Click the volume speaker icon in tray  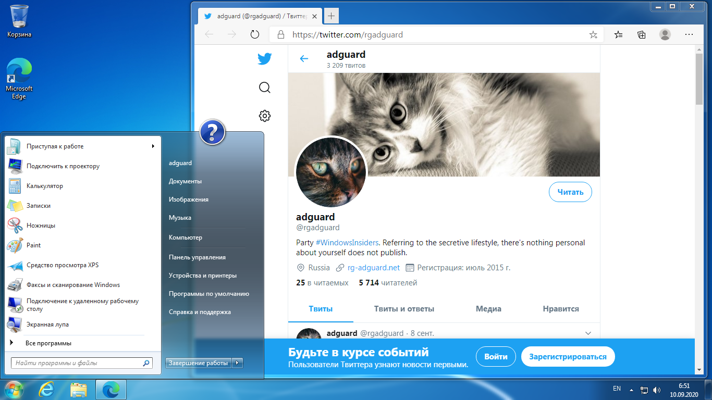point(657,389)
